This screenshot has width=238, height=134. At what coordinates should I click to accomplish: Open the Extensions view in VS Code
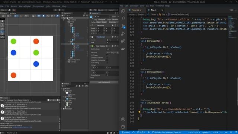point(123,41)
